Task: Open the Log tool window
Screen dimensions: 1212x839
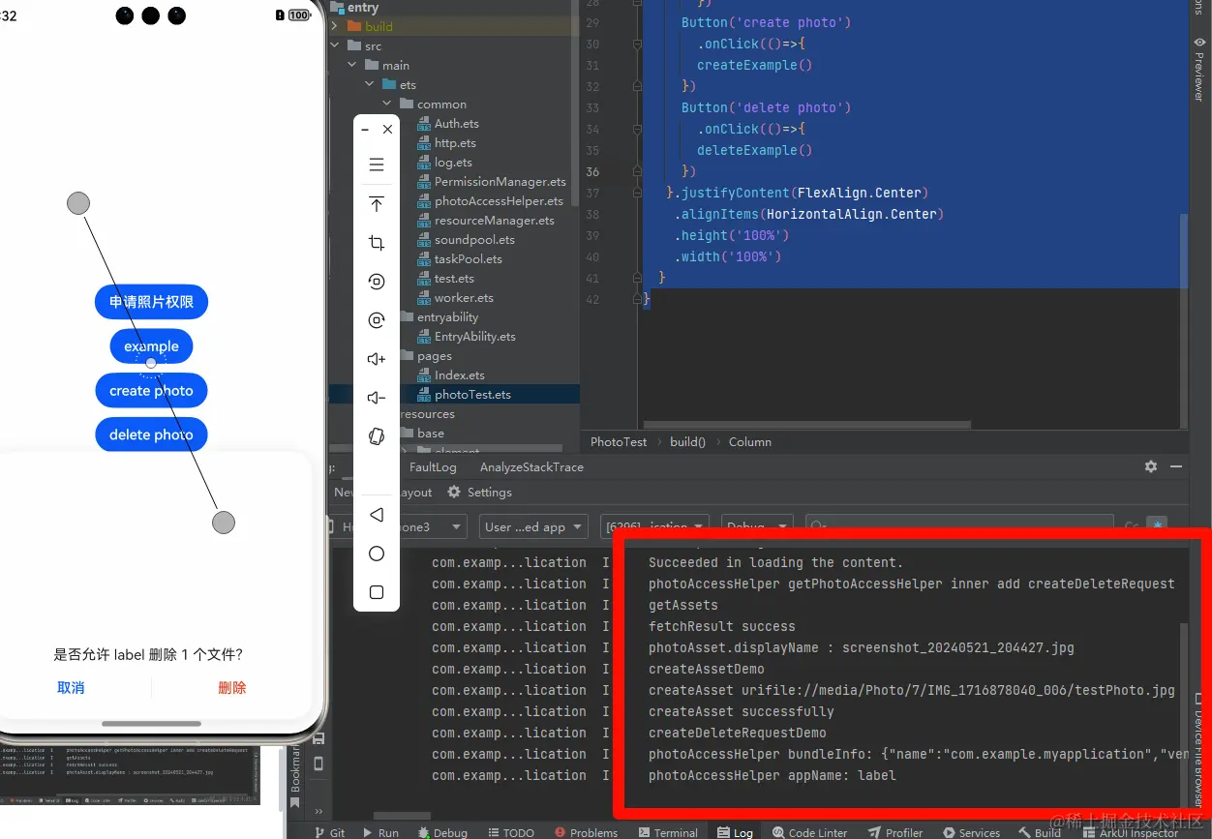Action: point(735,832)
